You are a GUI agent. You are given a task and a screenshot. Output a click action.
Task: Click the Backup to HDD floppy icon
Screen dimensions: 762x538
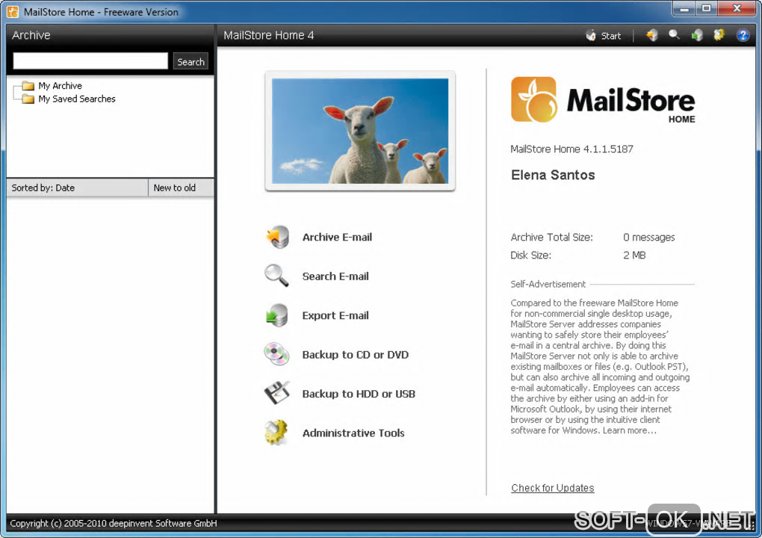coord(276,393)
